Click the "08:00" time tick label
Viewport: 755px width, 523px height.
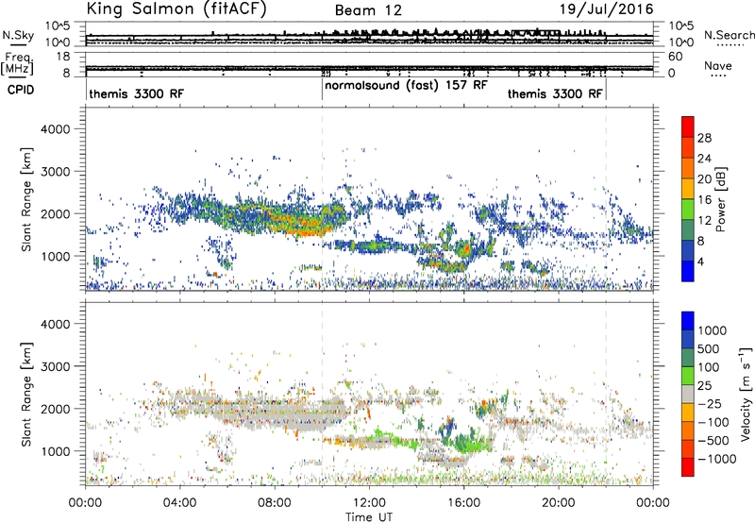tap(275, 503)
